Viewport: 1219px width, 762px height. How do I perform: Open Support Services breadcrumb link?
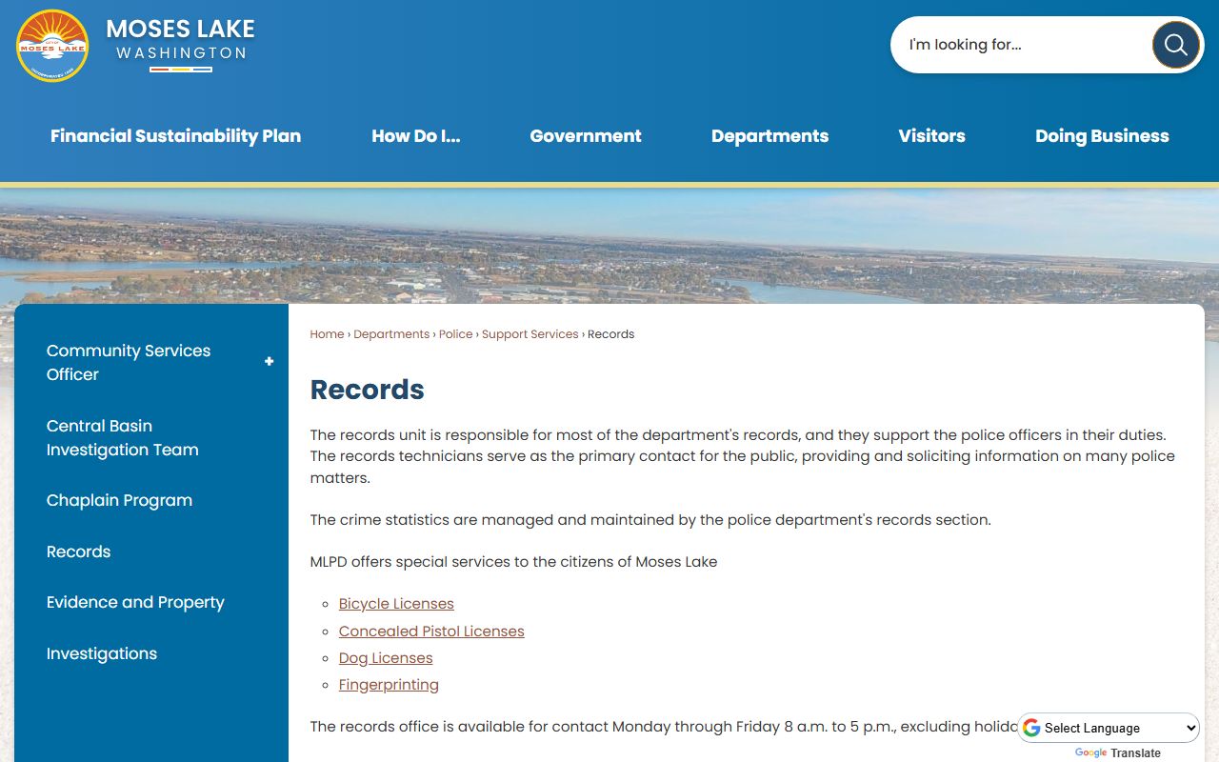530,334
